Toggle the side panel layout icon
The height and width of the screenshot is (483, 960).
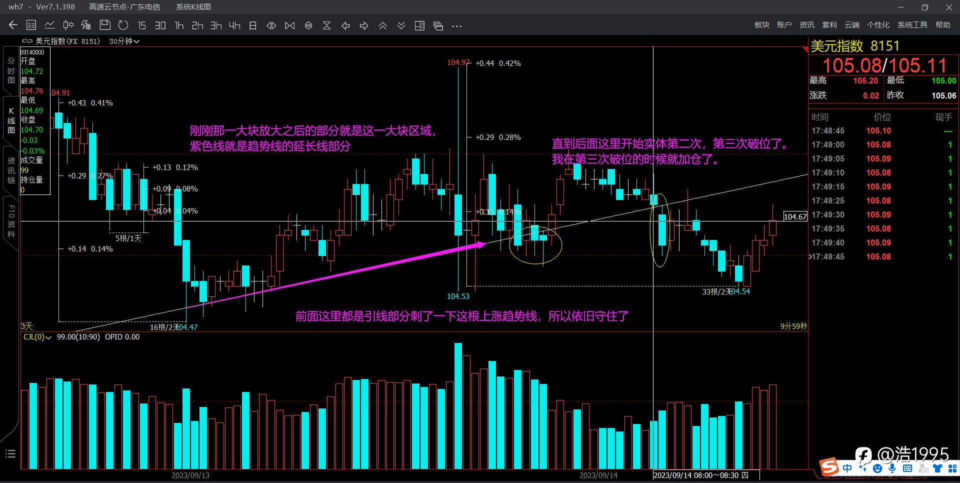coord(419,25)
